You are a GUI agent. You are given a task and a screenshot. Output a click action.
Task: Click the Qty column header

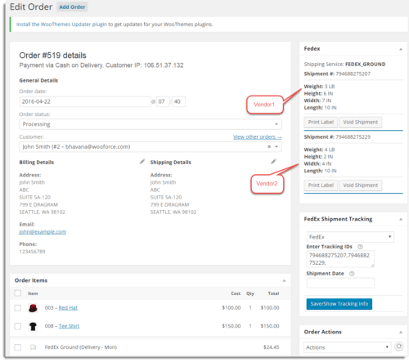click(250, 293)
